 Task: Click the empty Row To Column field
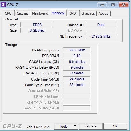(x=77, y=108)
